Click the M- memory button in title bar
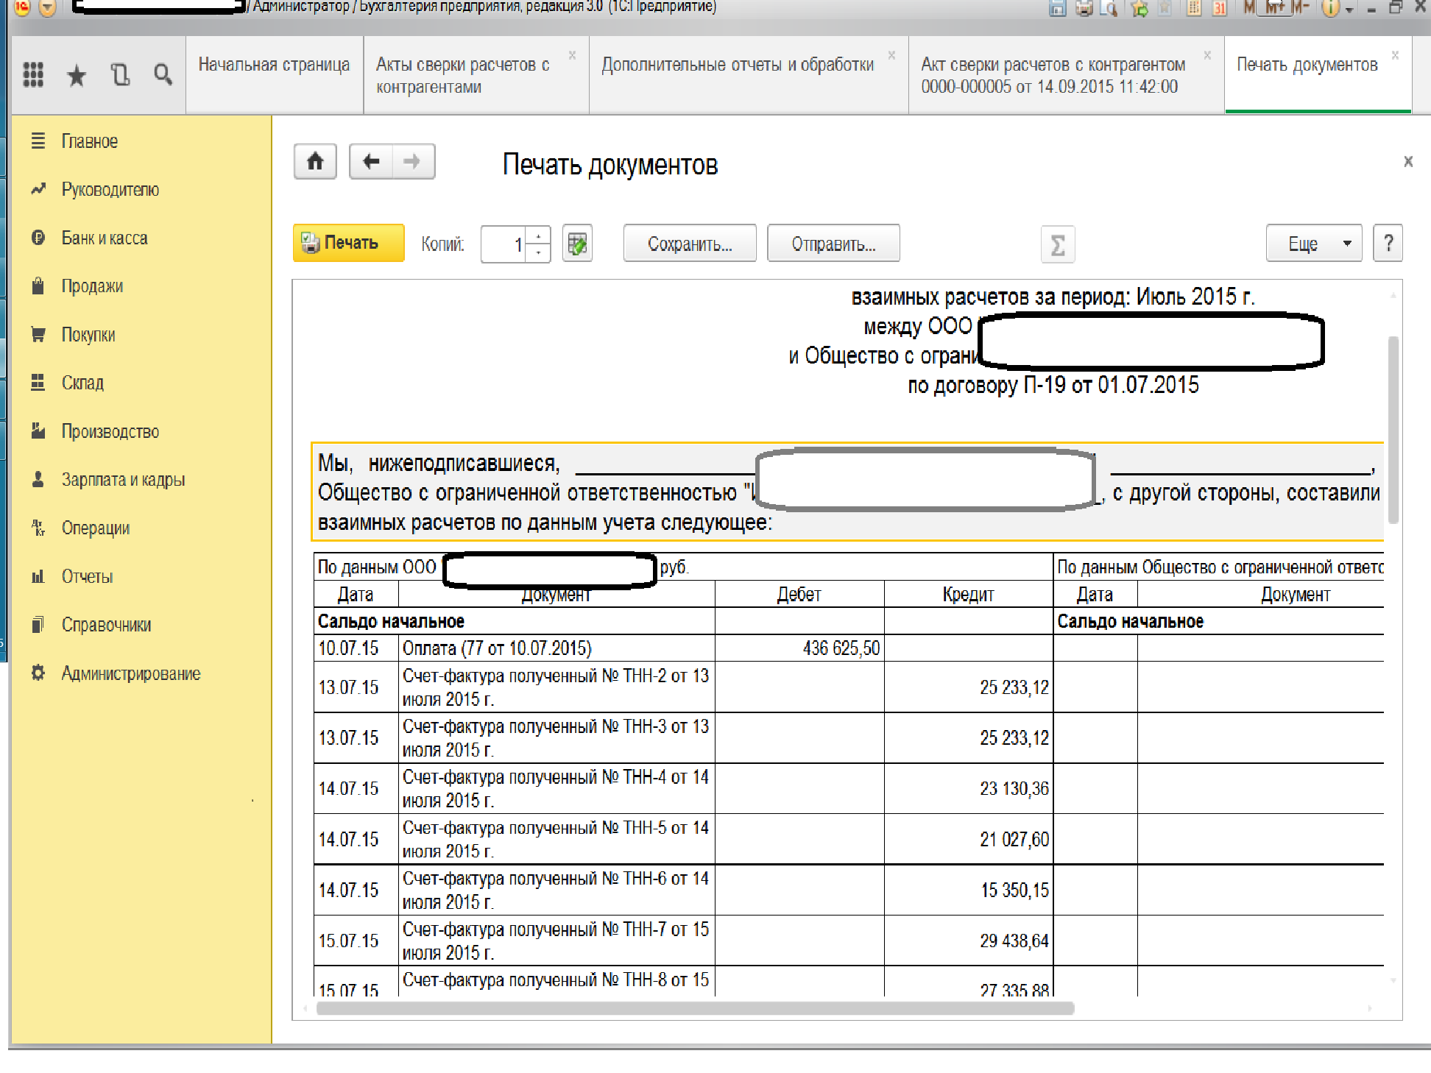 tap(1301, 8)
